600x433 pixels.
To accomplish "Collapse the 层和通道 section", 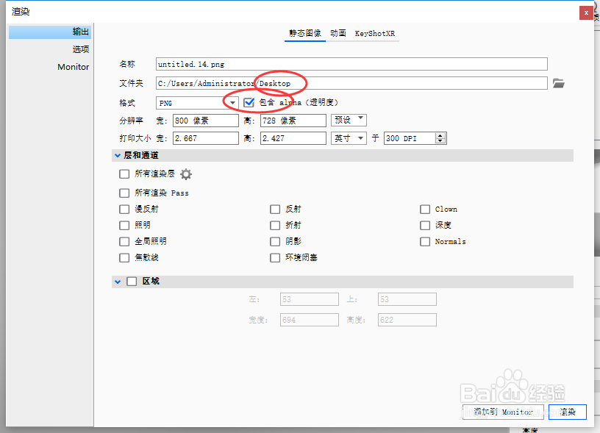I will click(x=118, y=155).
